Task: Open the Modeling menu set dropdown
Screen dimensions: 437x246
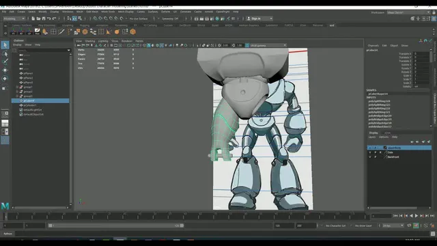Action: tap(14, 18)
